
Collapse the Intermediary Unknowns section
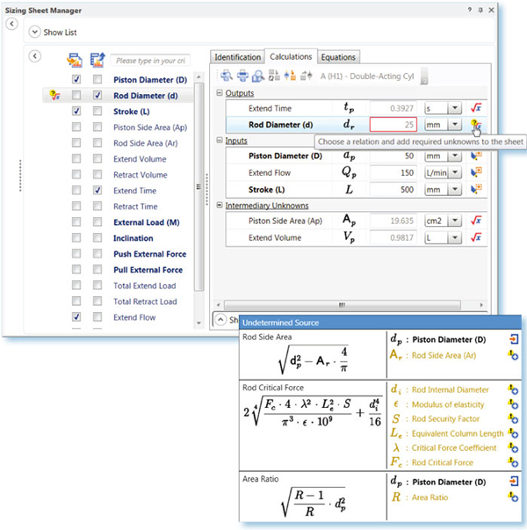pyautogui.click(x=220, y=205)
